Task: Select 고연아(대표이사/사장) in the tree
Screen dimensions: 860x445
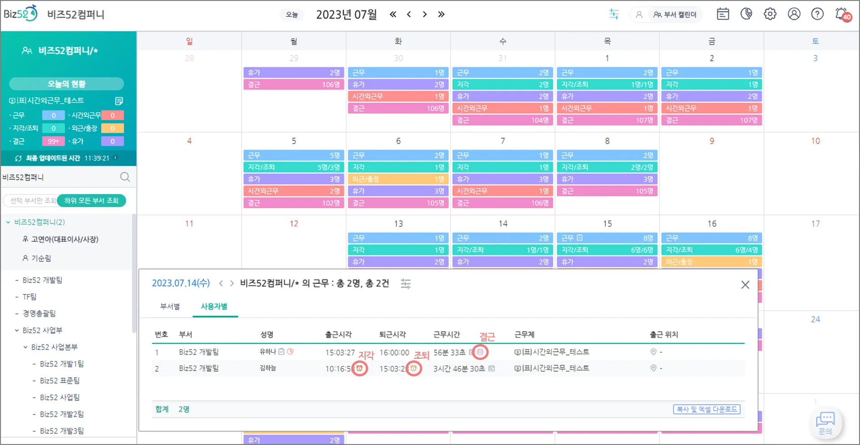Action: pos(65,239)
